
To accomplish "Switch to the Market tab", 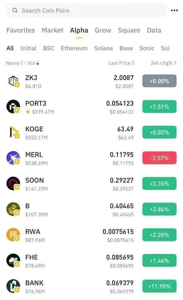I will (x=53, y=30).
